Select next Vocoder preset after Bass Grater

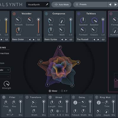tap(34, 40)
